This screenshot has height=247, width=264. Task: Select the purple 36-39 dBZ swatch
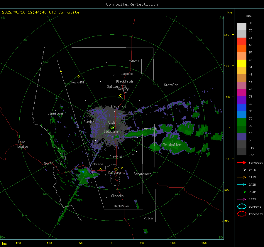(242, 100)
